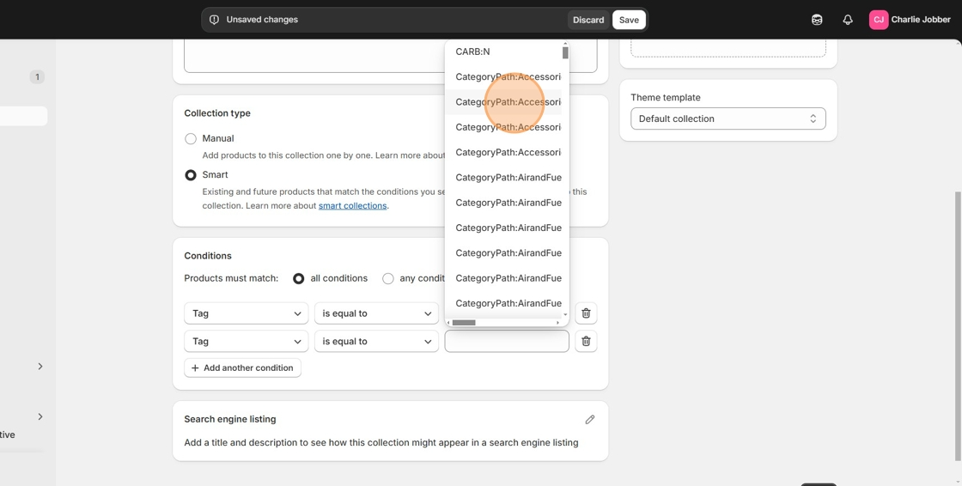Select the Manual collection type
This screenshot has width=962, height=486.
coord(191,139)
